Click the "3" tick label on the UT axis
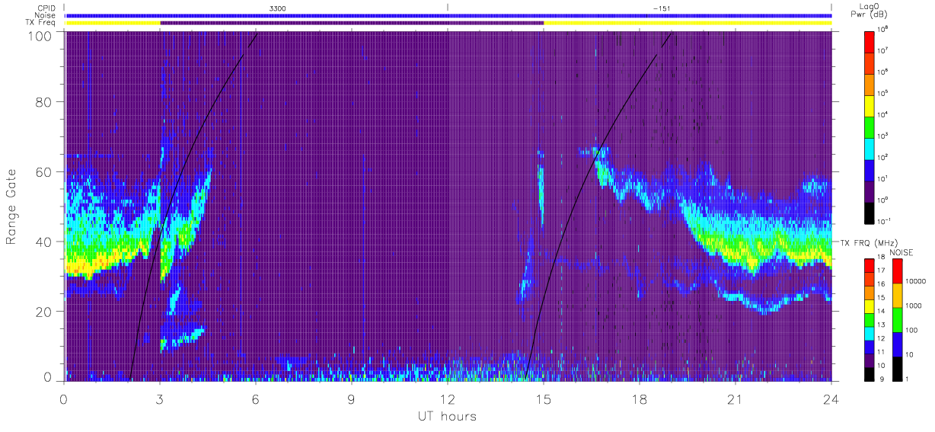This screenshot has height=432, width=935. tap(160, 399)
